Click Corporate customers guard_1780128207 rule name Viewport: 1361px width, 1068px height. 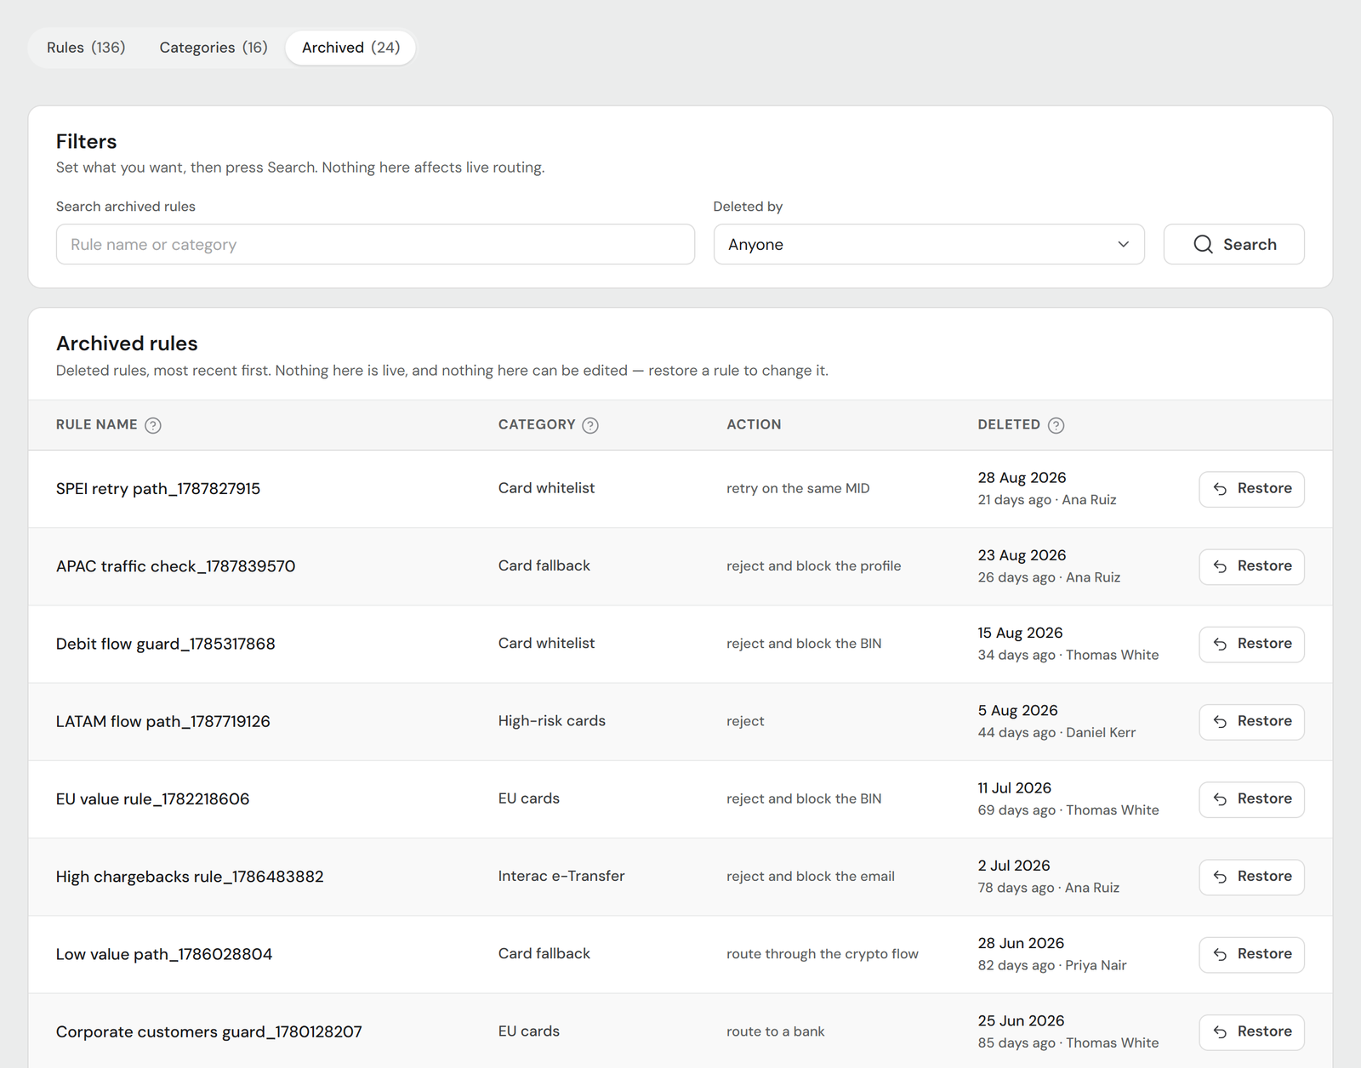point(209,1032)
